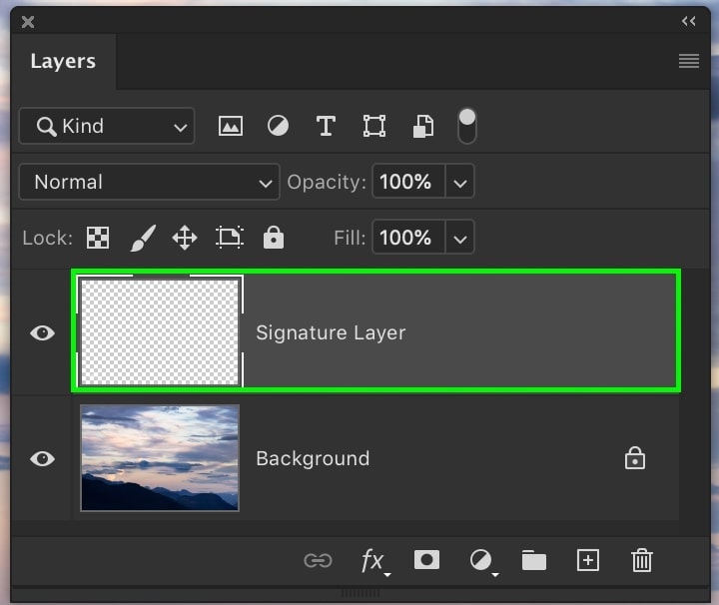Image resolution: width=719 pixels, height=605 pixels.
Task: Select the Background layer thumbnail
Action: pyautogui.click(x=160, y=458)
